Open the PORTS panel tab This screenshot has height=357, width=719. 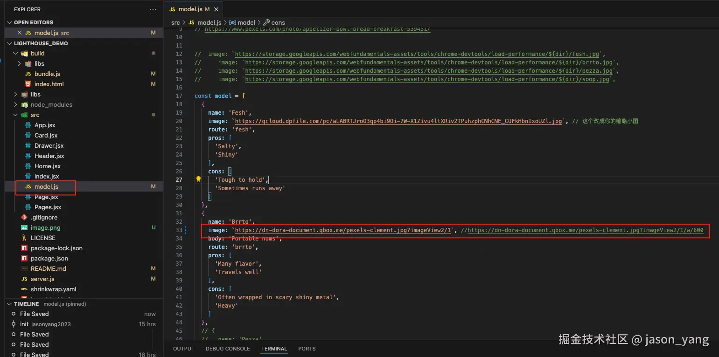[x=307, y=349]
